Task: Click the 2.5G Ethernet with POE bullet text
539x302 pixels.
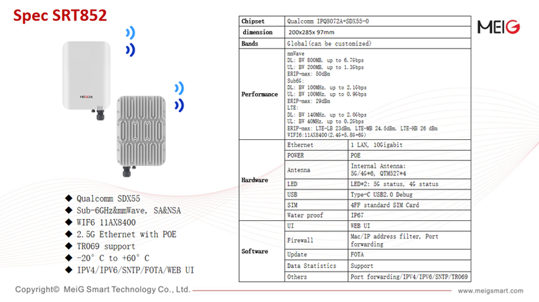Action: tap(128, 234)
